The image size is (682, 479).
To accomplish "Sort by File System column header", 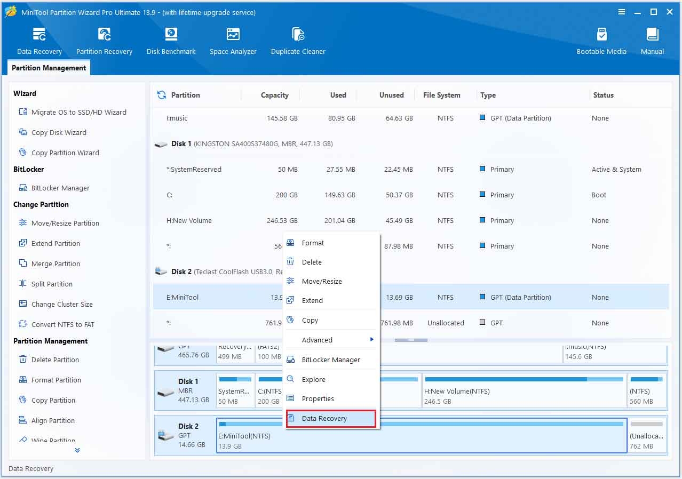I will tap(441, 95).
